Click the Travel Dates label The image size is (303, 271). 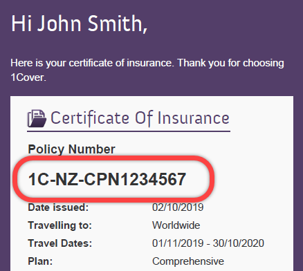click(60, 243)
